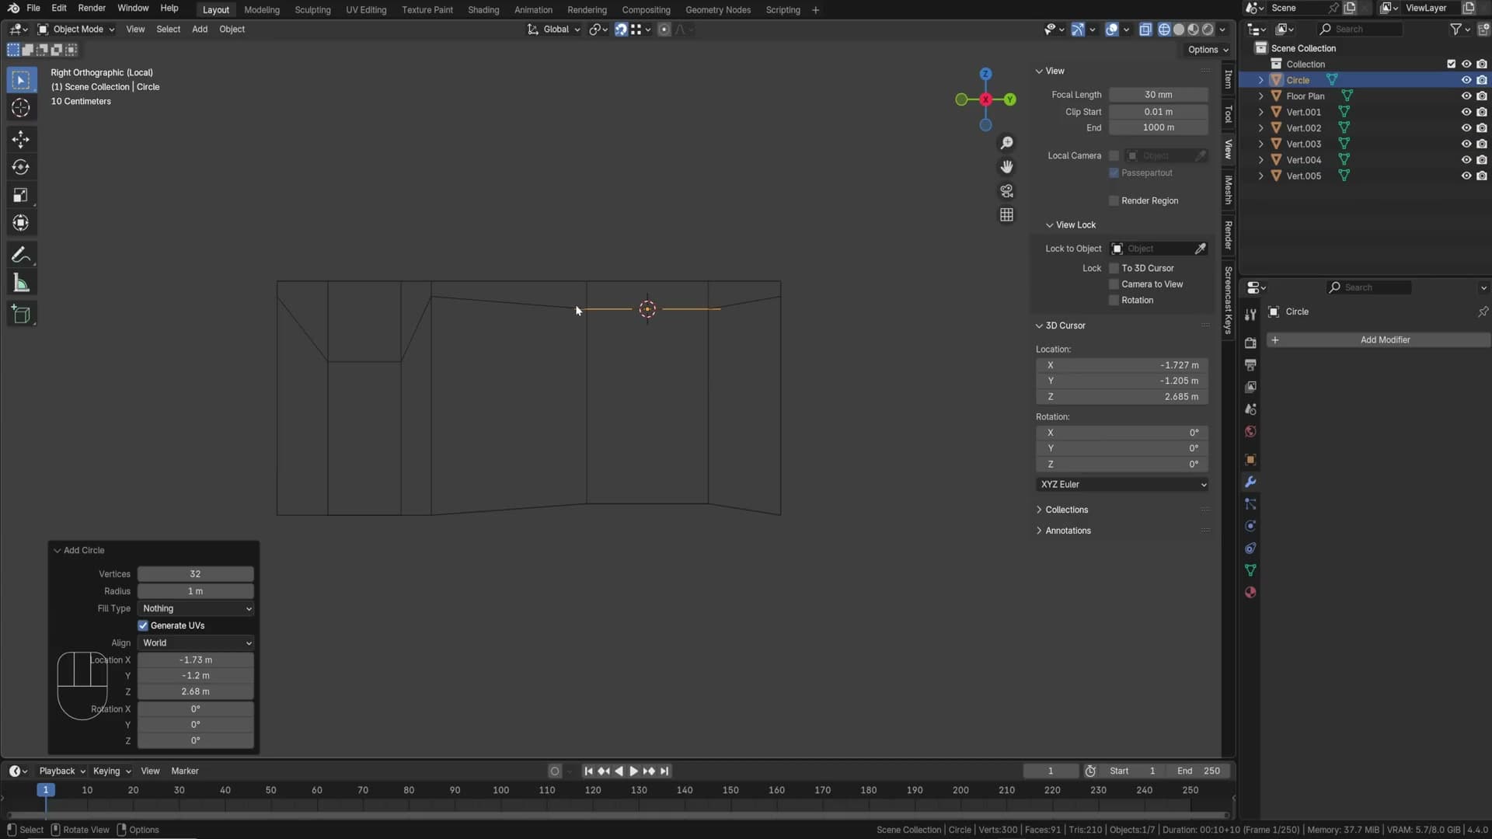Enable Lock To 3D Cursor checkbox
The height and width of the screenshot is (839, 1492).
coord(1114,268)
